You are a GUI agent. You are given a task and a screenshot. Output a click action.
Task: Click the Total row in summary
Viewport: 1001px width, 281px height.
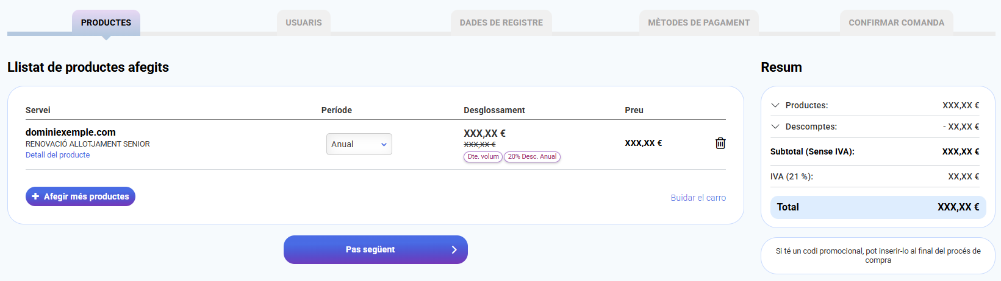coord(878,207)
